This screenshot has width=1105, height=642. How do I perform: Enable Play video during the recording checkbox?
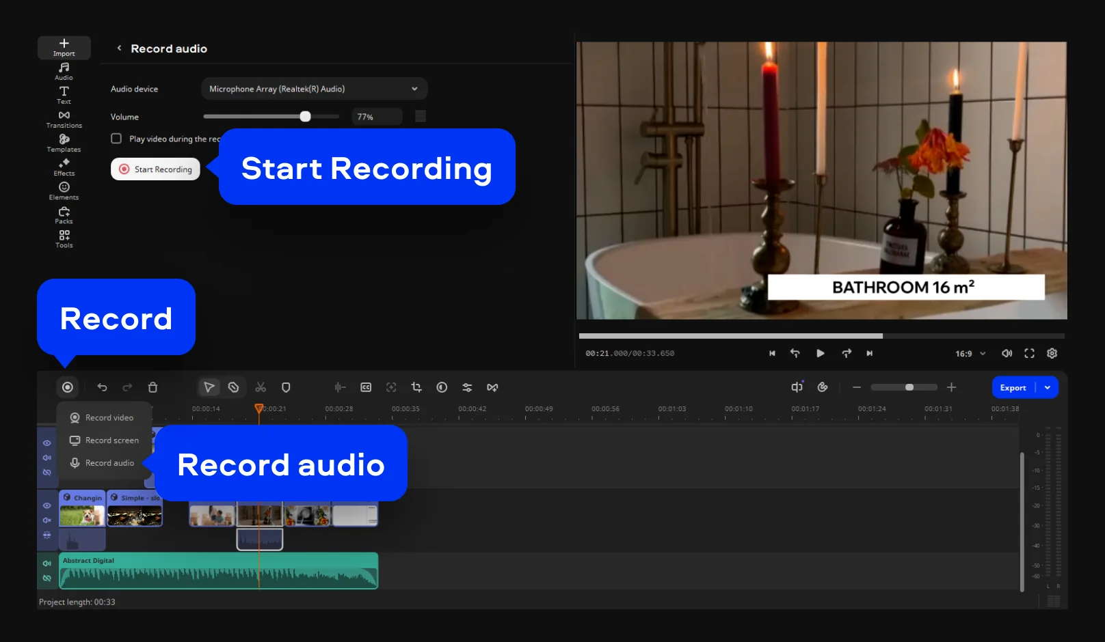click(x=116, y=139)
